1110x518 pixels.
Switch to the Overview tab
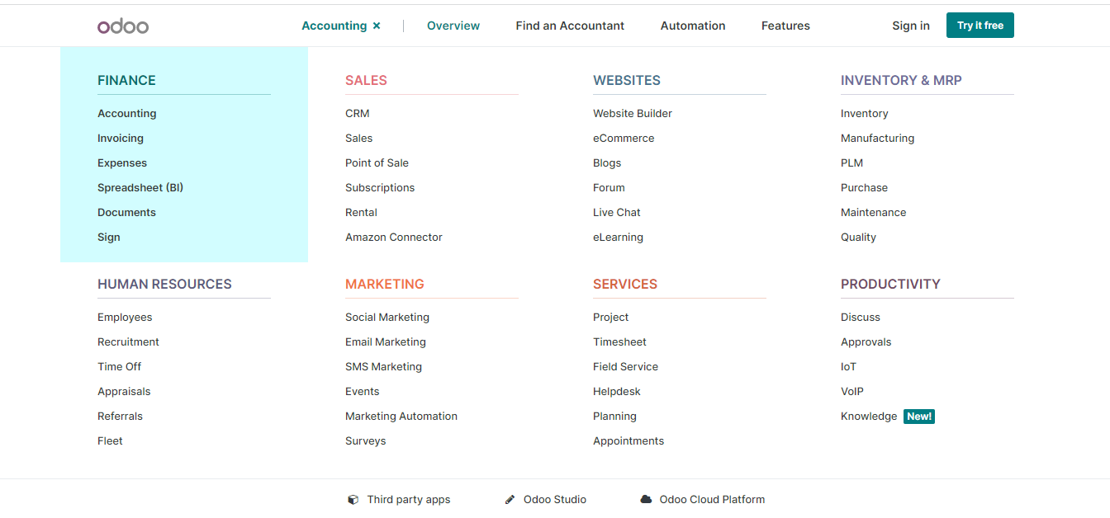(x=453, y=26)
